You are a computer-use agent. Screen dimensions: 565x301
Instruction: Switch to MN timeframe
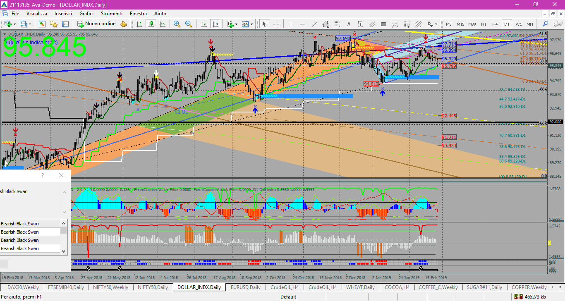coord(530,24)
